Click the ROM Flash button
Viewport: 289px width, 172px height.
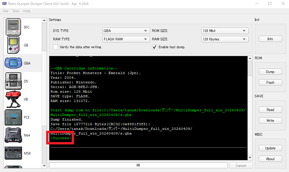click(x=270, y=82)
